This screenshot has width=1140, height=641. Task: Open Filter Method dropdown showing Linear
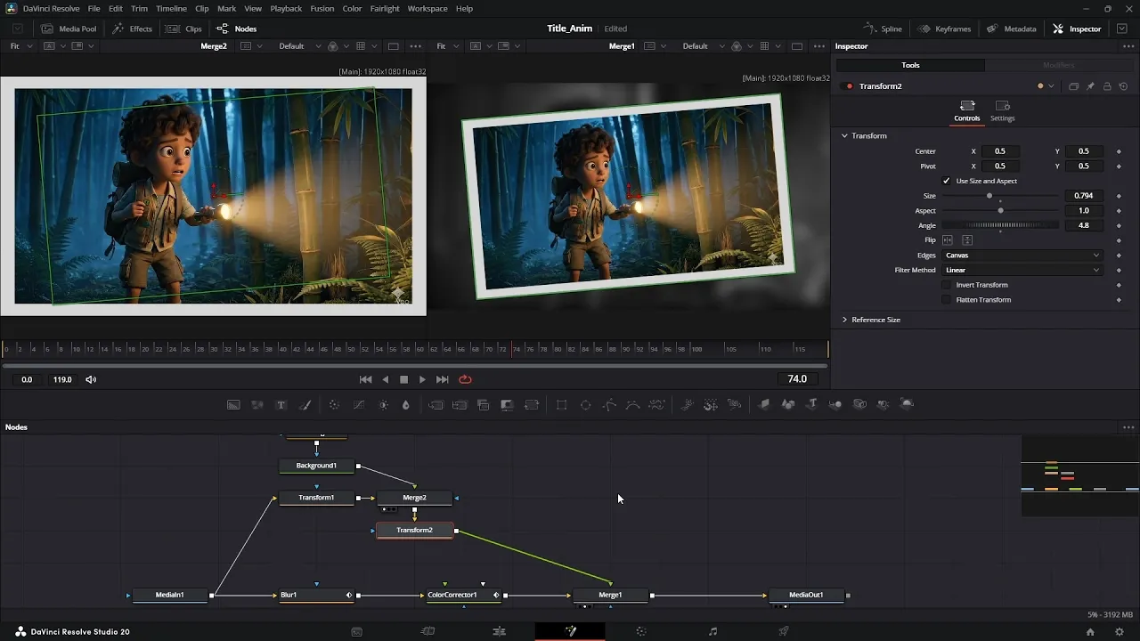tap(1022, 270)
